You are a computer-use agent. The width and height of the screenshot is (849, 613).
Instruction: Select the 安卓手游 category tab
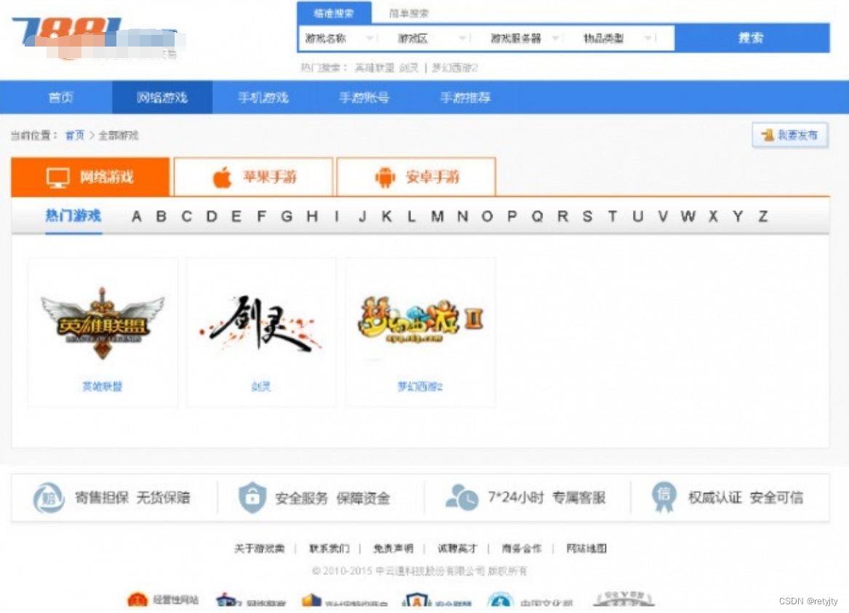coord(416,177)
